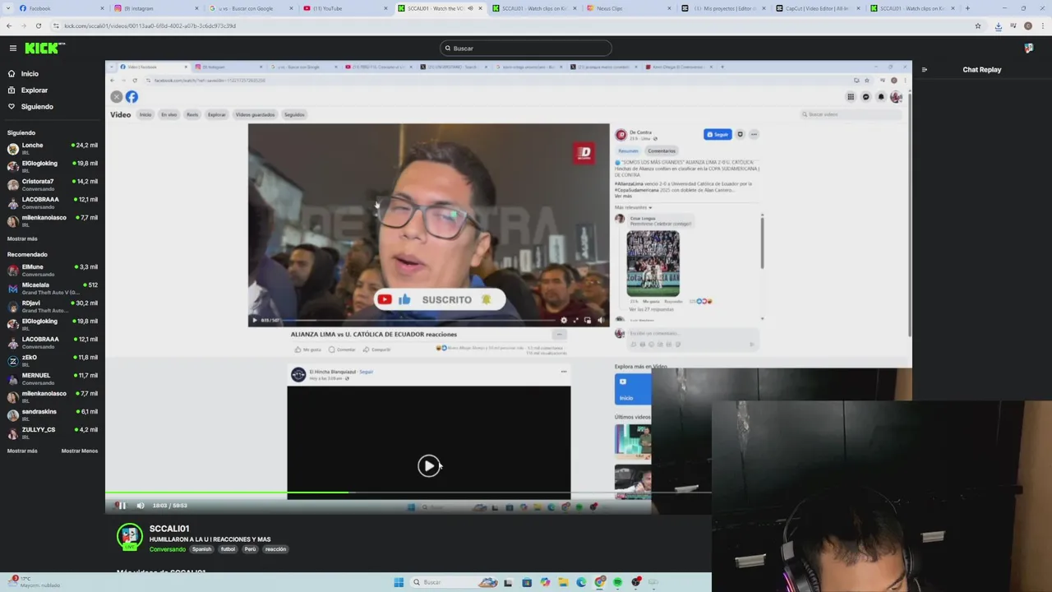Open the SCCALI01 channel name link
1052x592 pixels.
[x=169, y=529]
